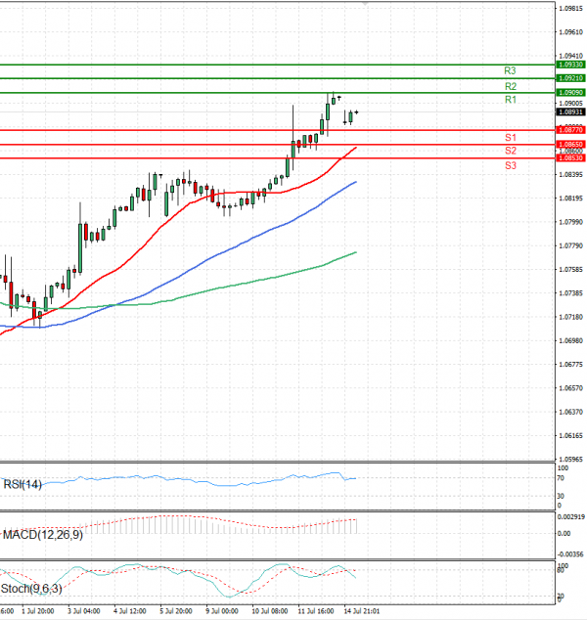Viewport: 587px width, 620px height.
Task: Click the 1.06980 price axis label
Action: 570,341
